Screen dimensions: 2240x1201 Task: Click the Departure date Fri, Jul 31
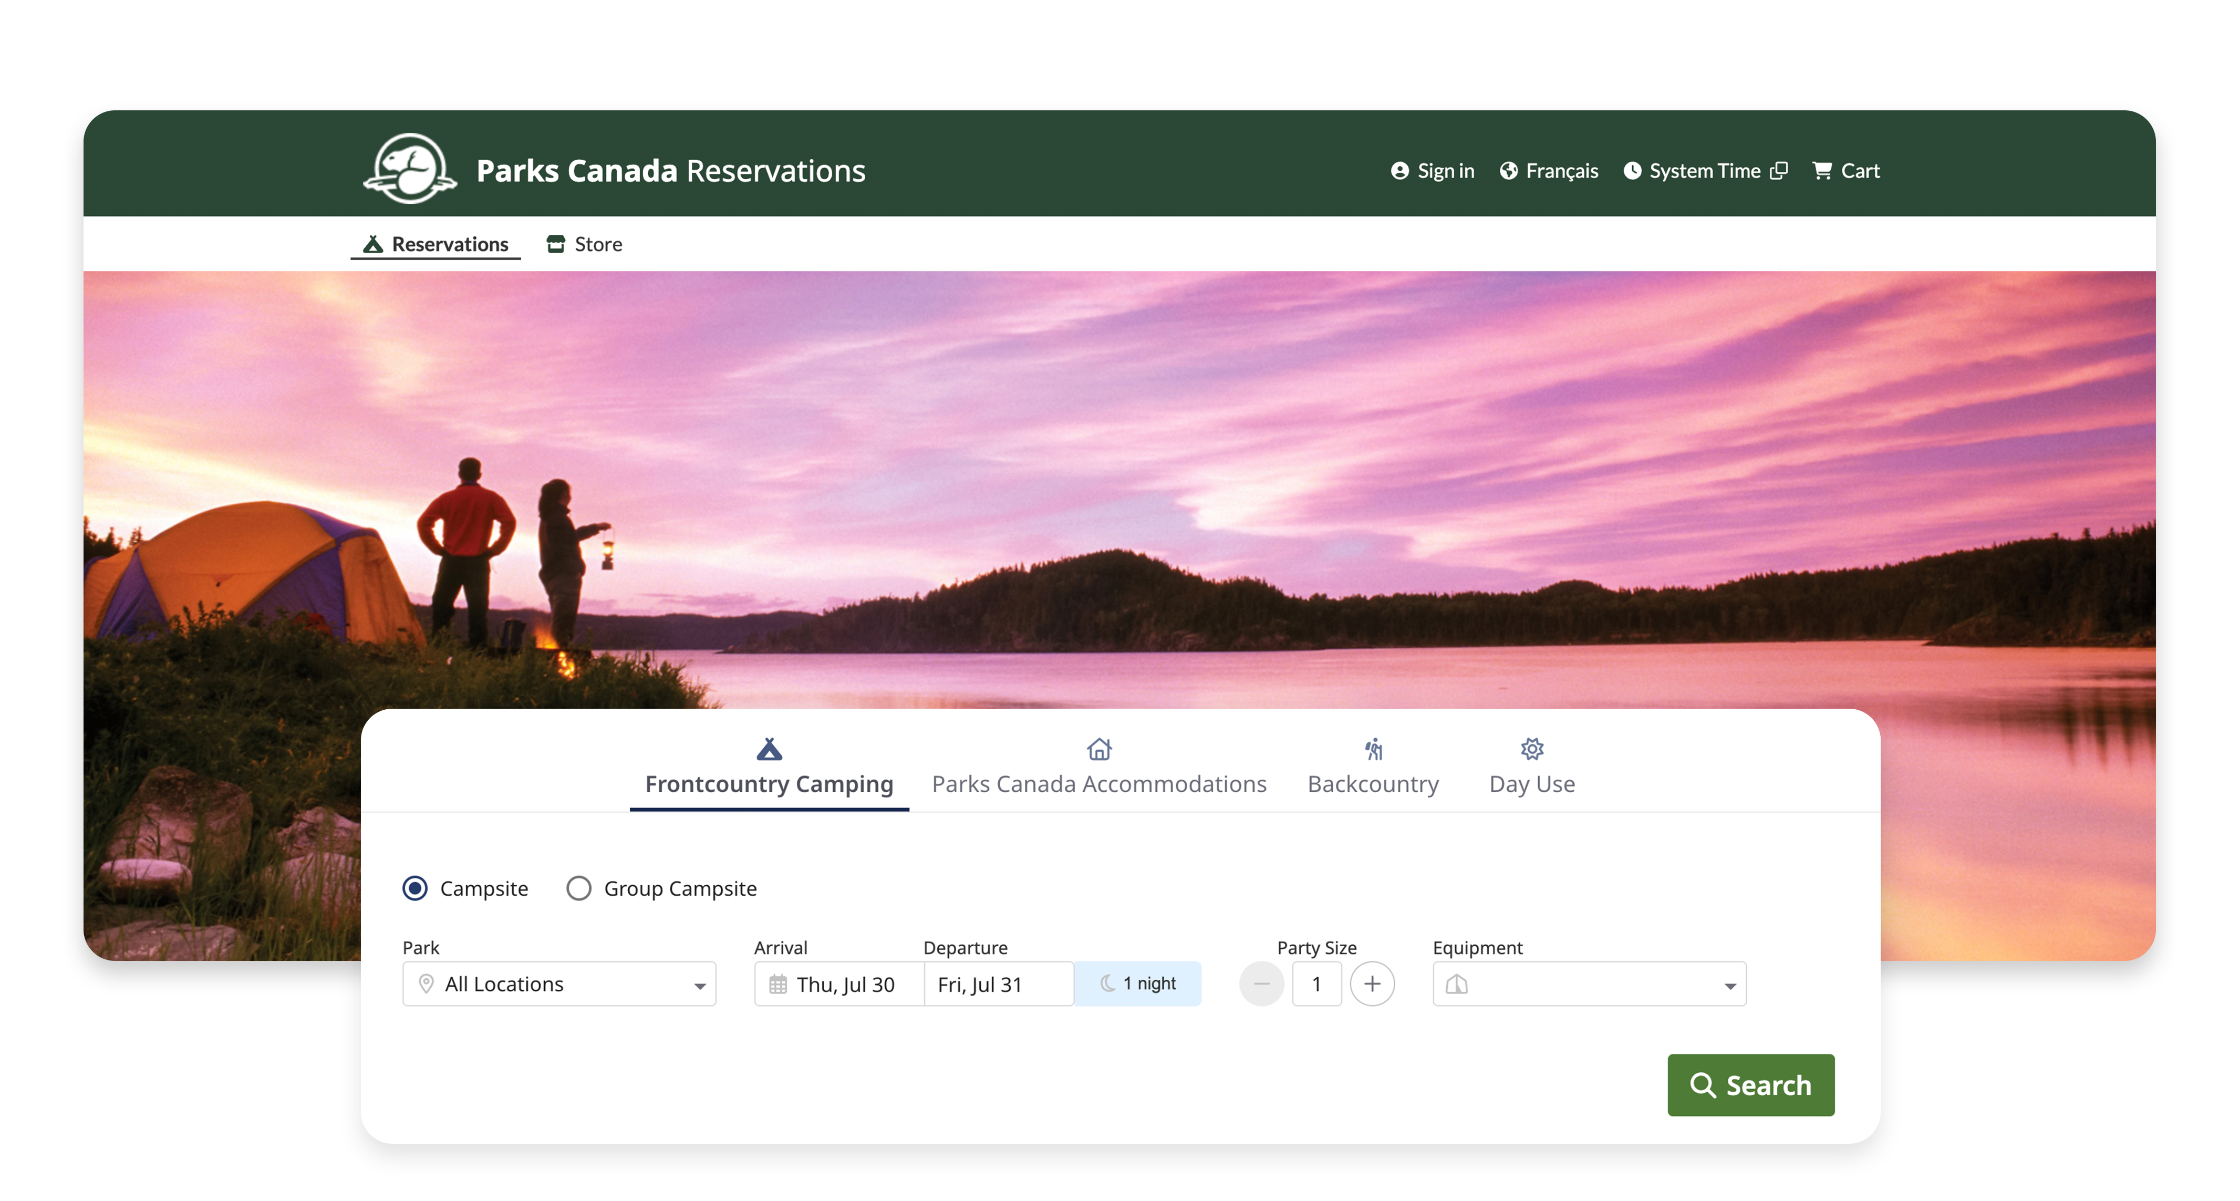pyautogui.click(x=998, y=983)
